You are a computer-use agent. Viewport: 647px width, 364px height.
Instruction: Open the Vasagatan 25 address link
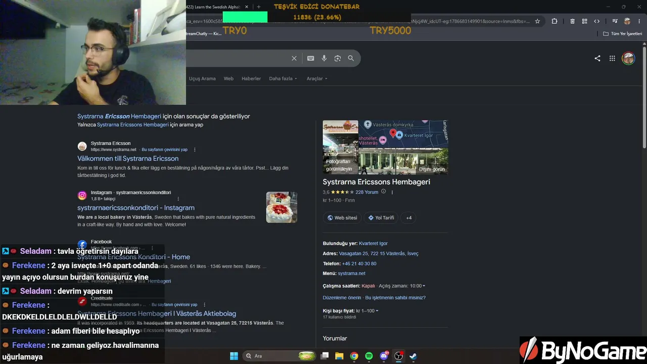coord(379,253)
